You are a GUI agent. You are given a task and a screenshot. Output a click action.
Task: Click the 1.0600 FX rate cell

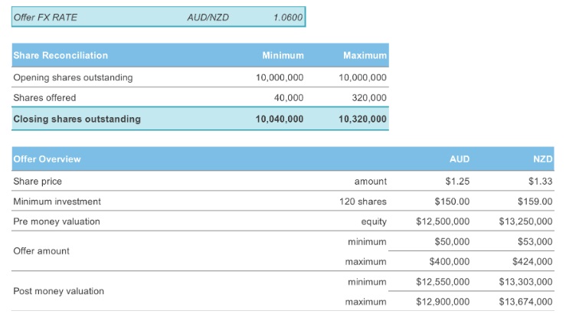point(288,18)
